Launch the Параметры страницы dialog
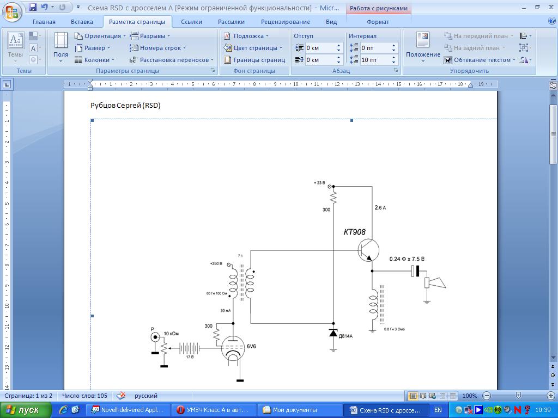The height and width of the screenshot is (418, 558). click(213, 71)
